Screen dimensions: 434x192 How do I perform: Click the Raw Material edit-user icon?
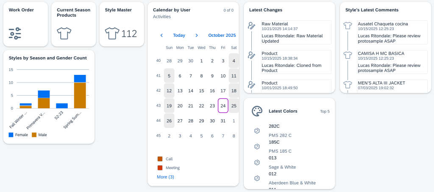tap(251, 25)
